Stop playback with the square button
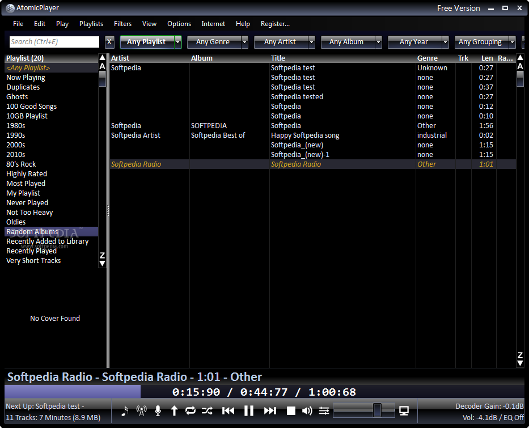This screenshot has width=529, height=428. pyautogui.click(x=291, y=411)
